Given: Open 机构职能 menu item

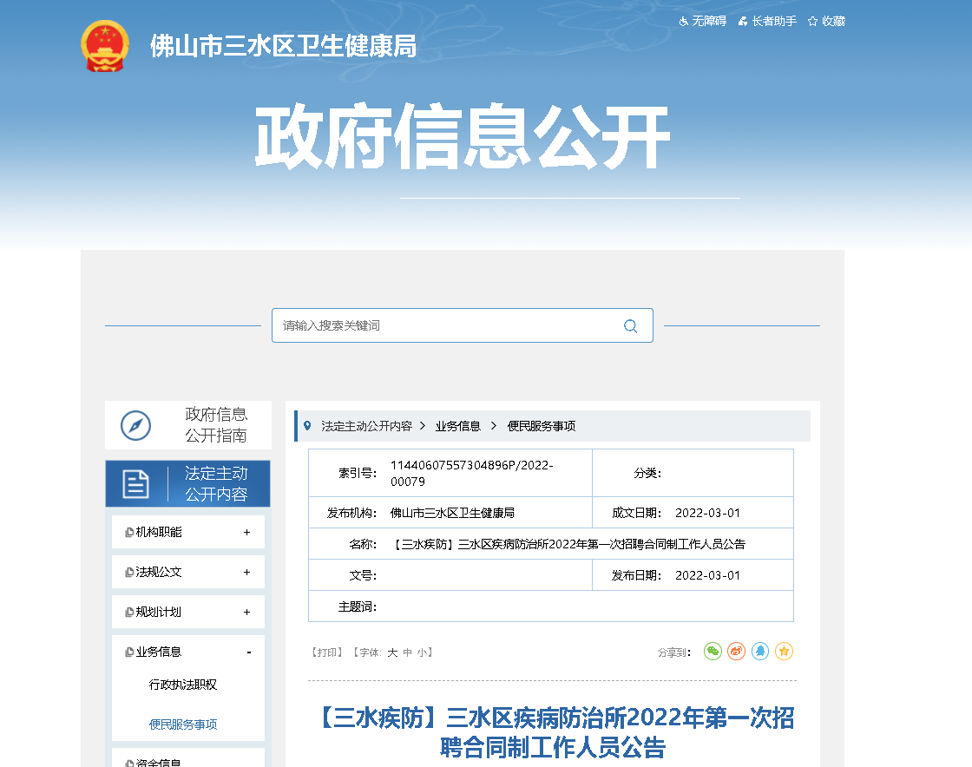Looking at the screenshot, I should tap(159, 532).
